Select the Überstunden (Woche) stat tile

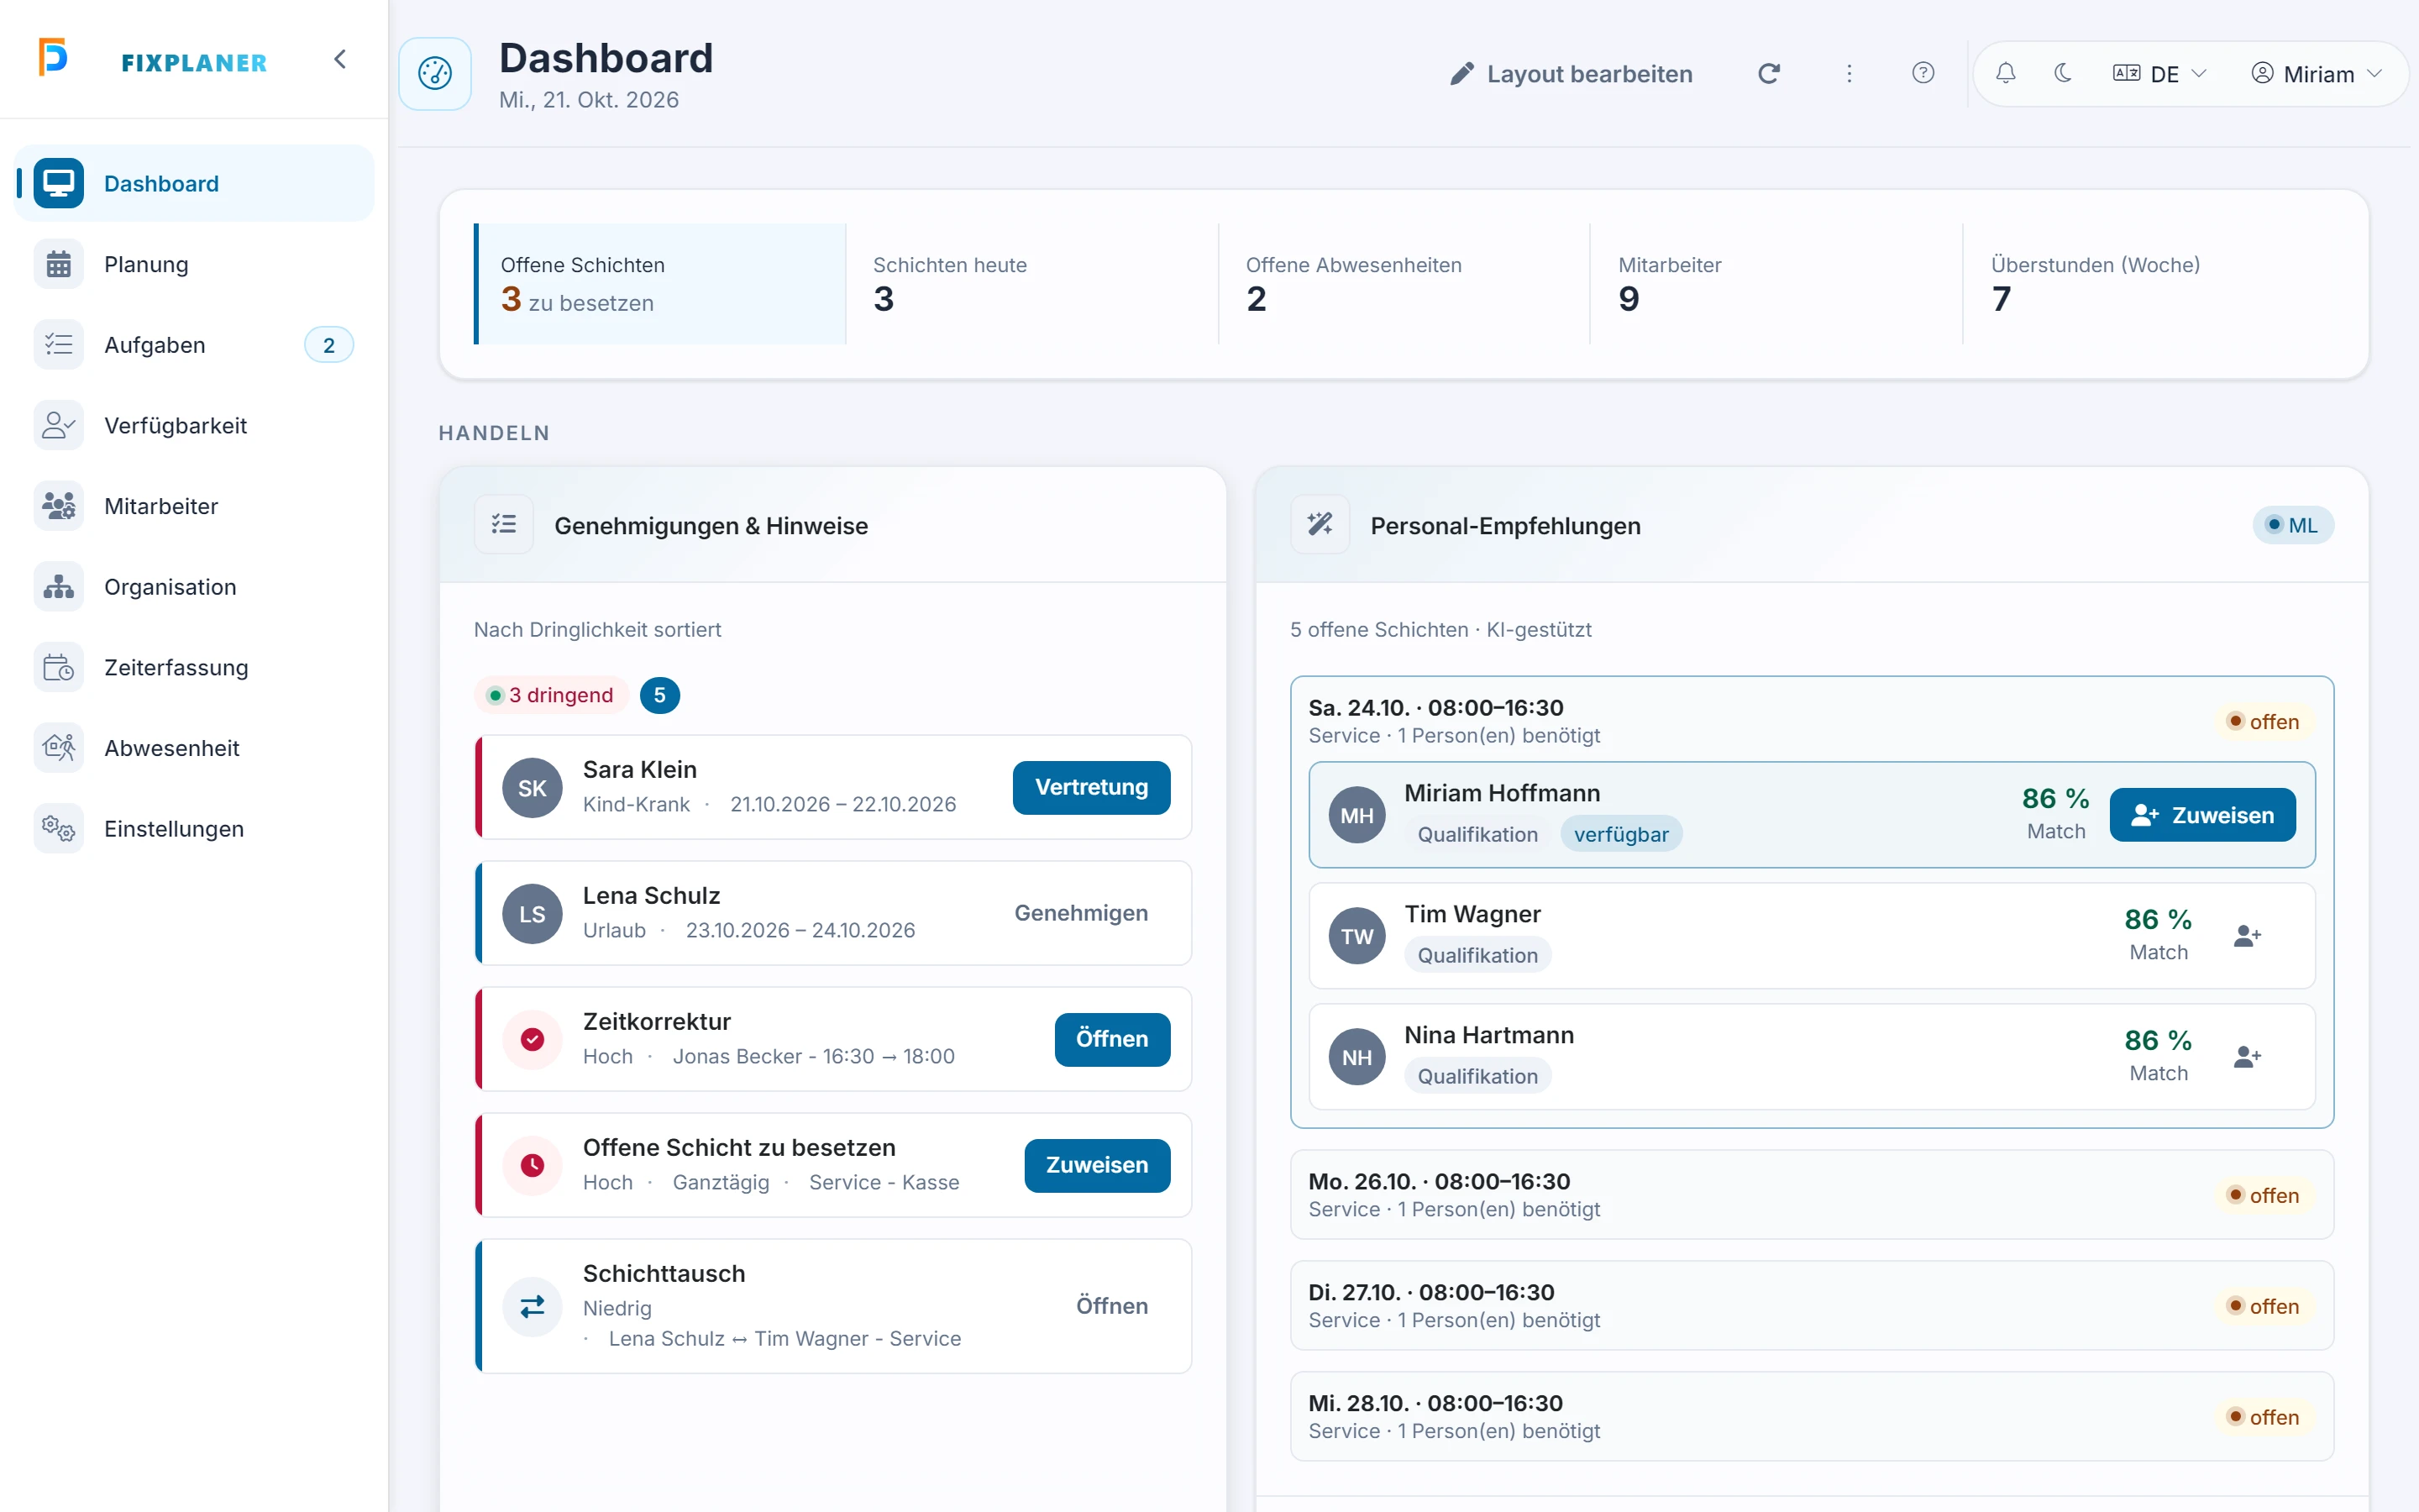pos(2149,284)
